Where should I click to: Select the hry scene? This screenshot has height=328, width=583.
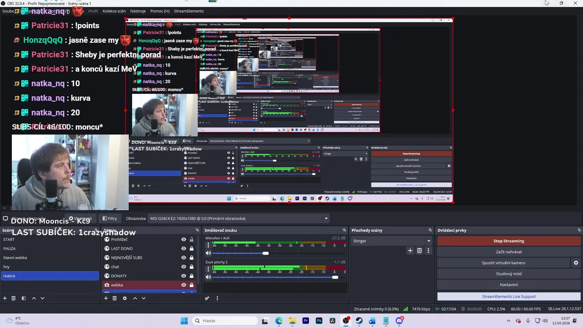point(50,266)
